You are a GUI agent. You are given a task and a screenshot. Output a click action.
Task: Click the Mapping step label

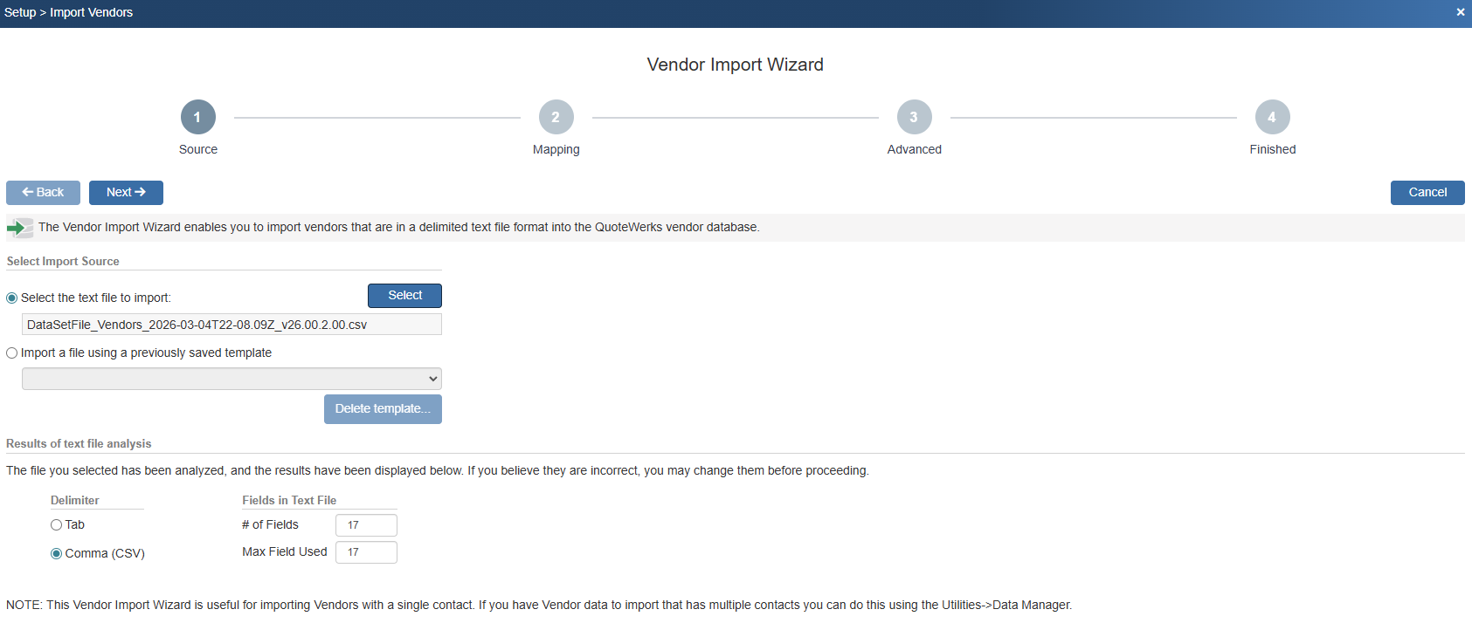[556, 150]
